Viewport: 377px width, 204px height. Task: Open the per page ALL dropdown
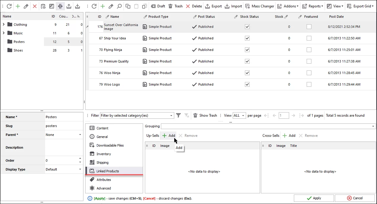[239, 115]
